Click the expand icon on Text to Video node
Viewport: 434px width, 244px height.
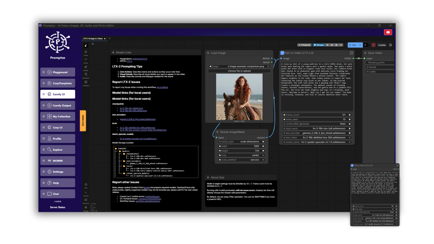pos(351,53)
